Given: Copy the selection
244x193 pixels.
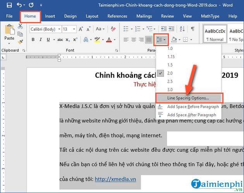Looking at the screenshot, I should 20,34.
